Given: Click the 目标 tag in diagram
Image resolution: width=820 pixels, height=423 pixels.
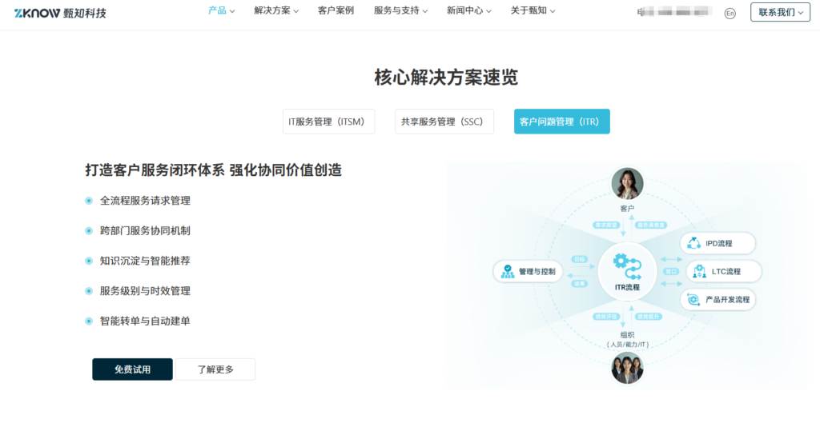Looking at the screenshot, I should click(x=580, y=260).
